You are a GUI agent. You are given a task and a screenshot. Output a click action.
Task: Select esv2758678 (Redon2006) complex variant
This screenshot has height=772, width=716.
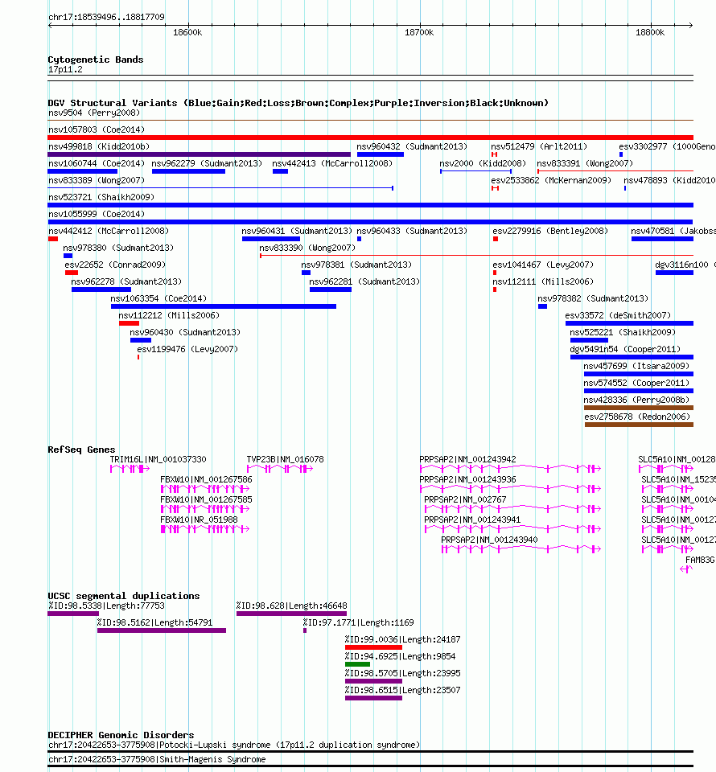click(640, 425)
